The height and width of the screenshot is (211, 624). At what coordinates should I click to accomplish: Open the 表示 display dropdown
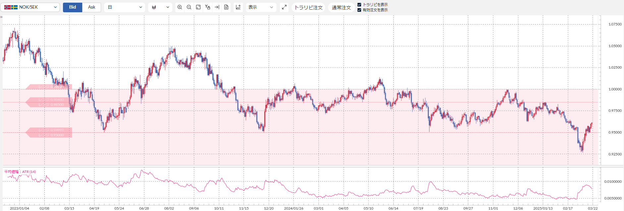(261, 7)
